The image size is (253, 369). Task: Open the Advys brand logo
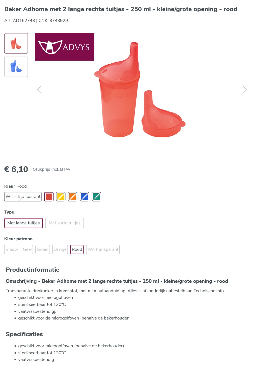click(x=65, y=47)
